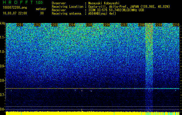Click the horizontal carrier line in the spectrogram
The height and width of the screenshot is (115, 182).
pyautogui.click(x=93, y=89)
